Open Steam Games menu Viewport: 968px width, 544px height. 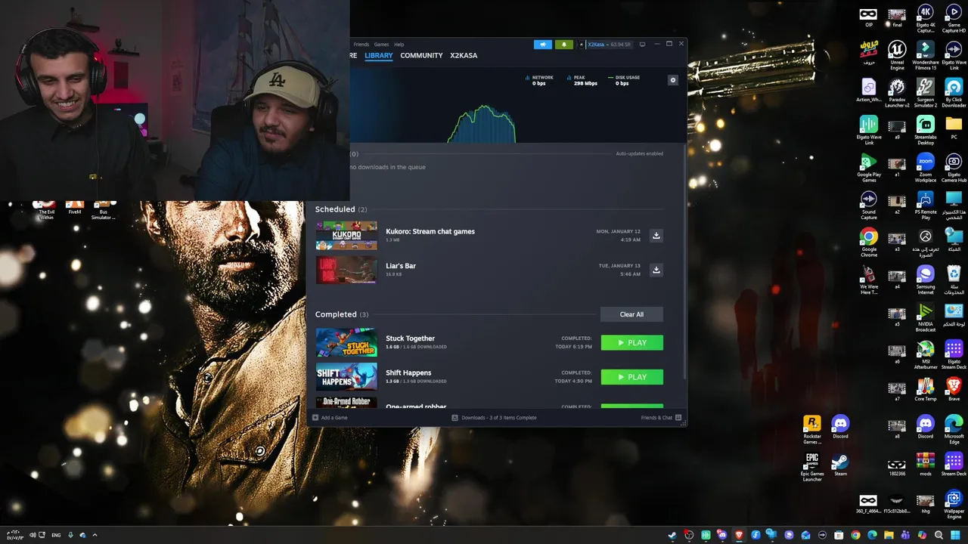coord(381,45)
